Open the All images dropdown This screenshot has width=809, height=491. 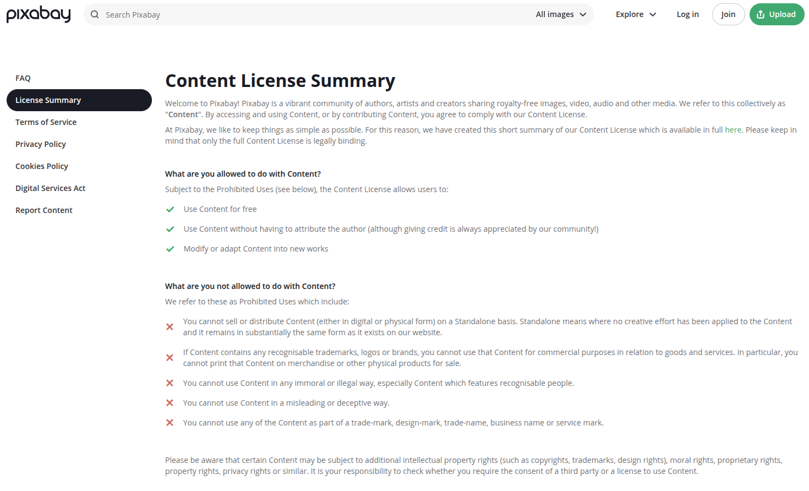pos(560,14)
